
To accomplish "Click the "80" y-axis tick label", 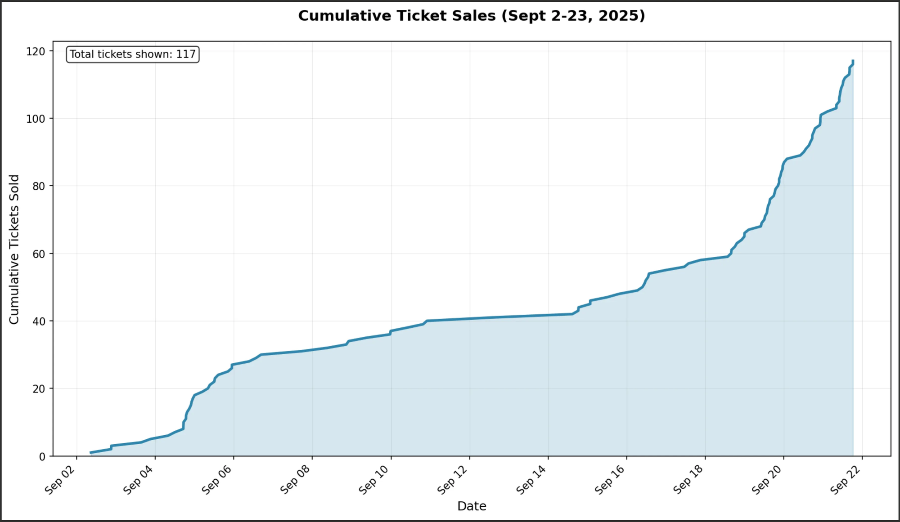I will pos(39,186).
